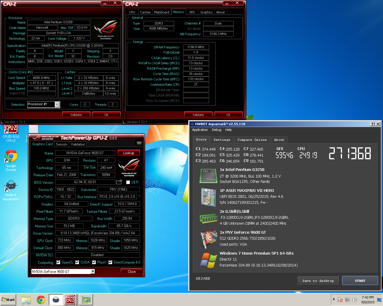
Task: Switch to the About tab in CPU-Z
Action: click(x=221, y=12)
